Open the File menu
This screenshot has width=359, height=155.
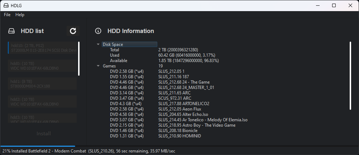pos(7,15)
